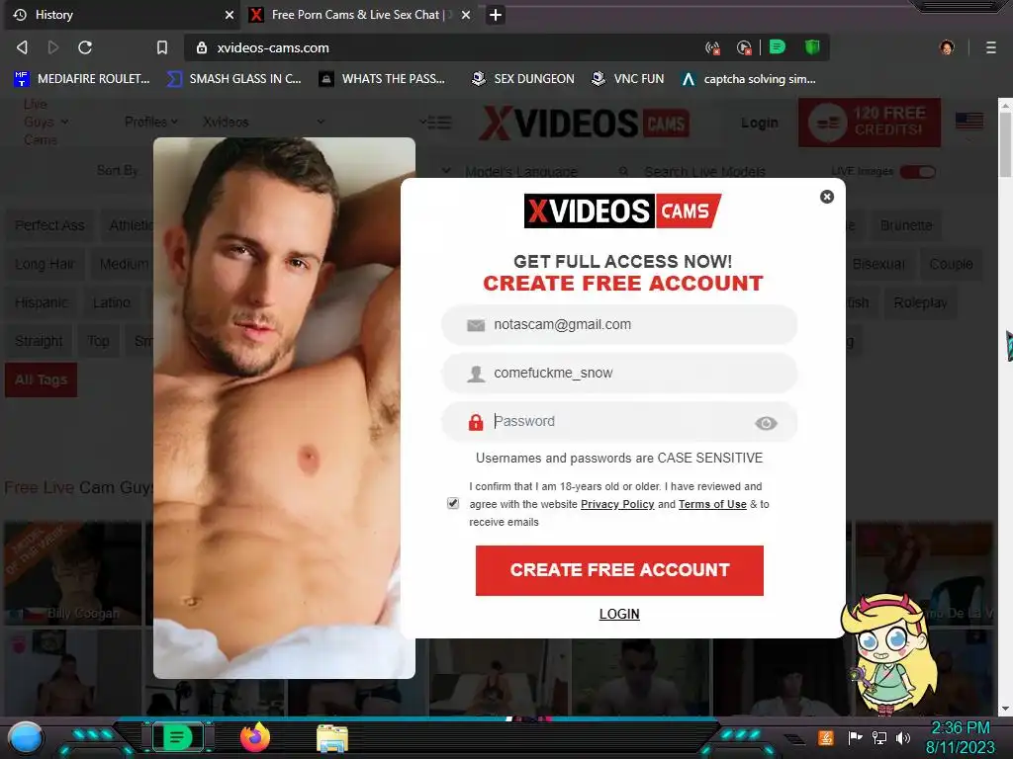Dismiss the signup popup with the X
This screenshot has height=759, width=1013.
826,197
